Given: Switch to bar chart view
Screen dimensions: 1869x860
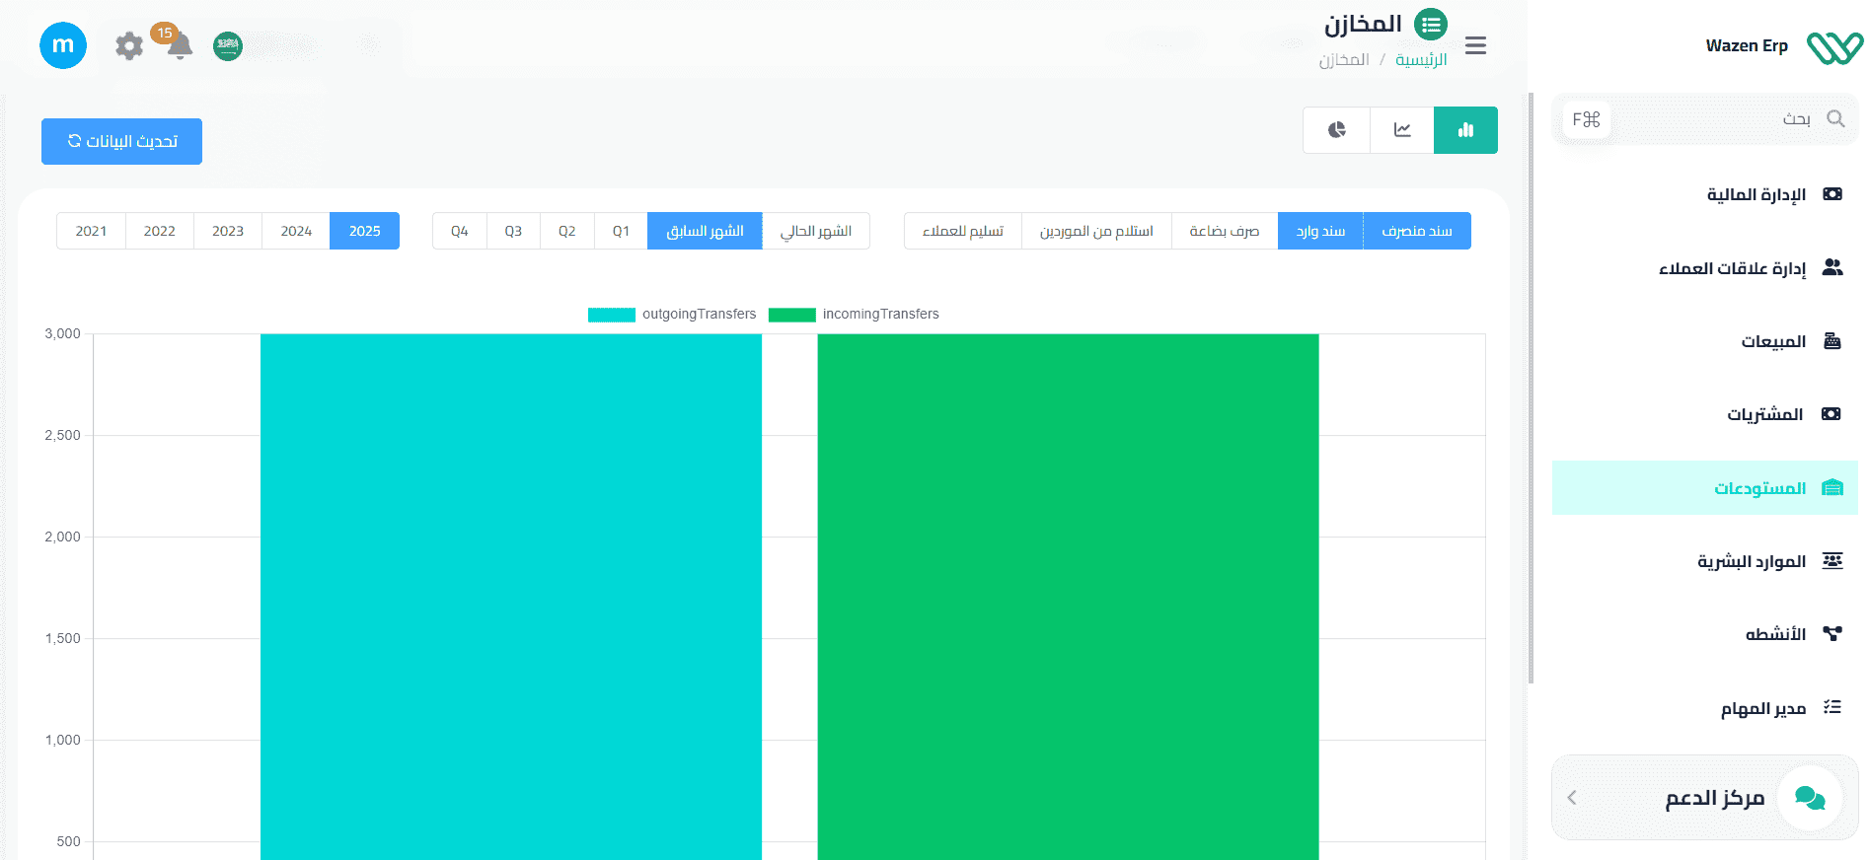Looking at the screenshot, I should pyautogui.click(x=1465, y=130).
